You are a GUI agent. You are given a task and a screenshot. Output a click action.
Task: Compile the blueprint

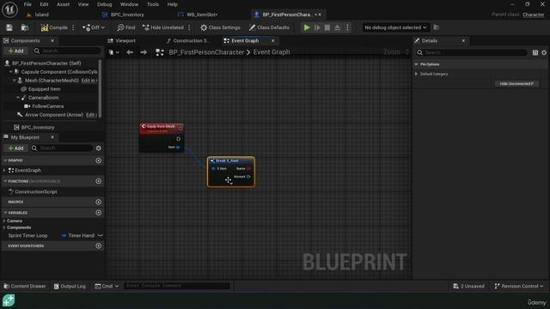point(54,27)
